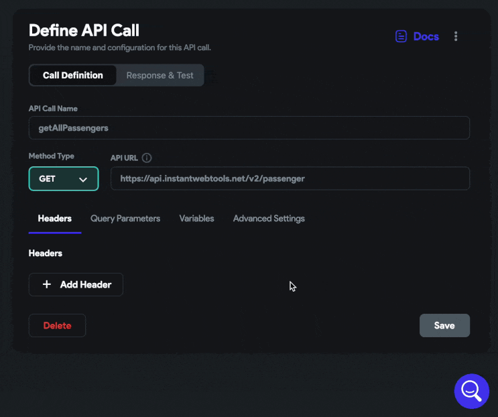Focus the API URL input field

point(290,178)
